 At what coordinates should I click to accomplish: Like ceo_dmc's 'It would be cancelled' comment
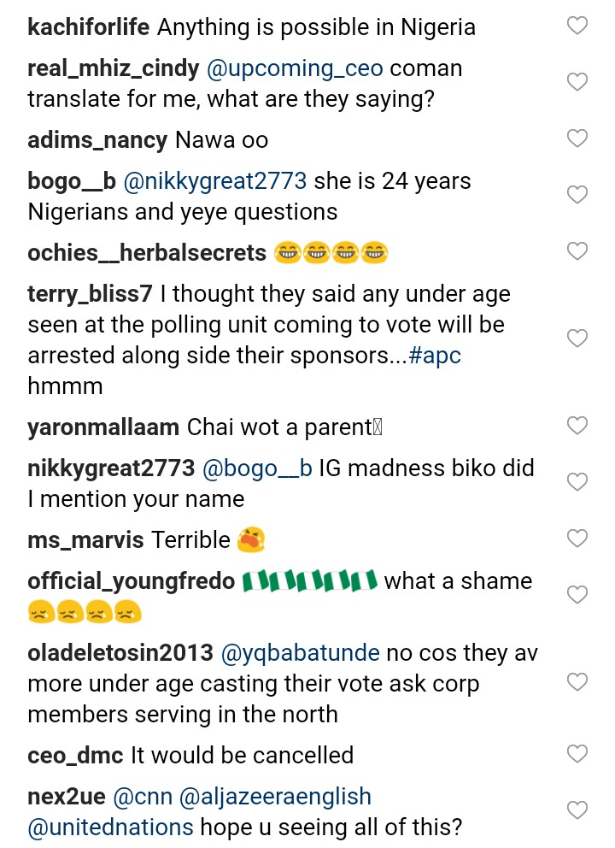577,754
